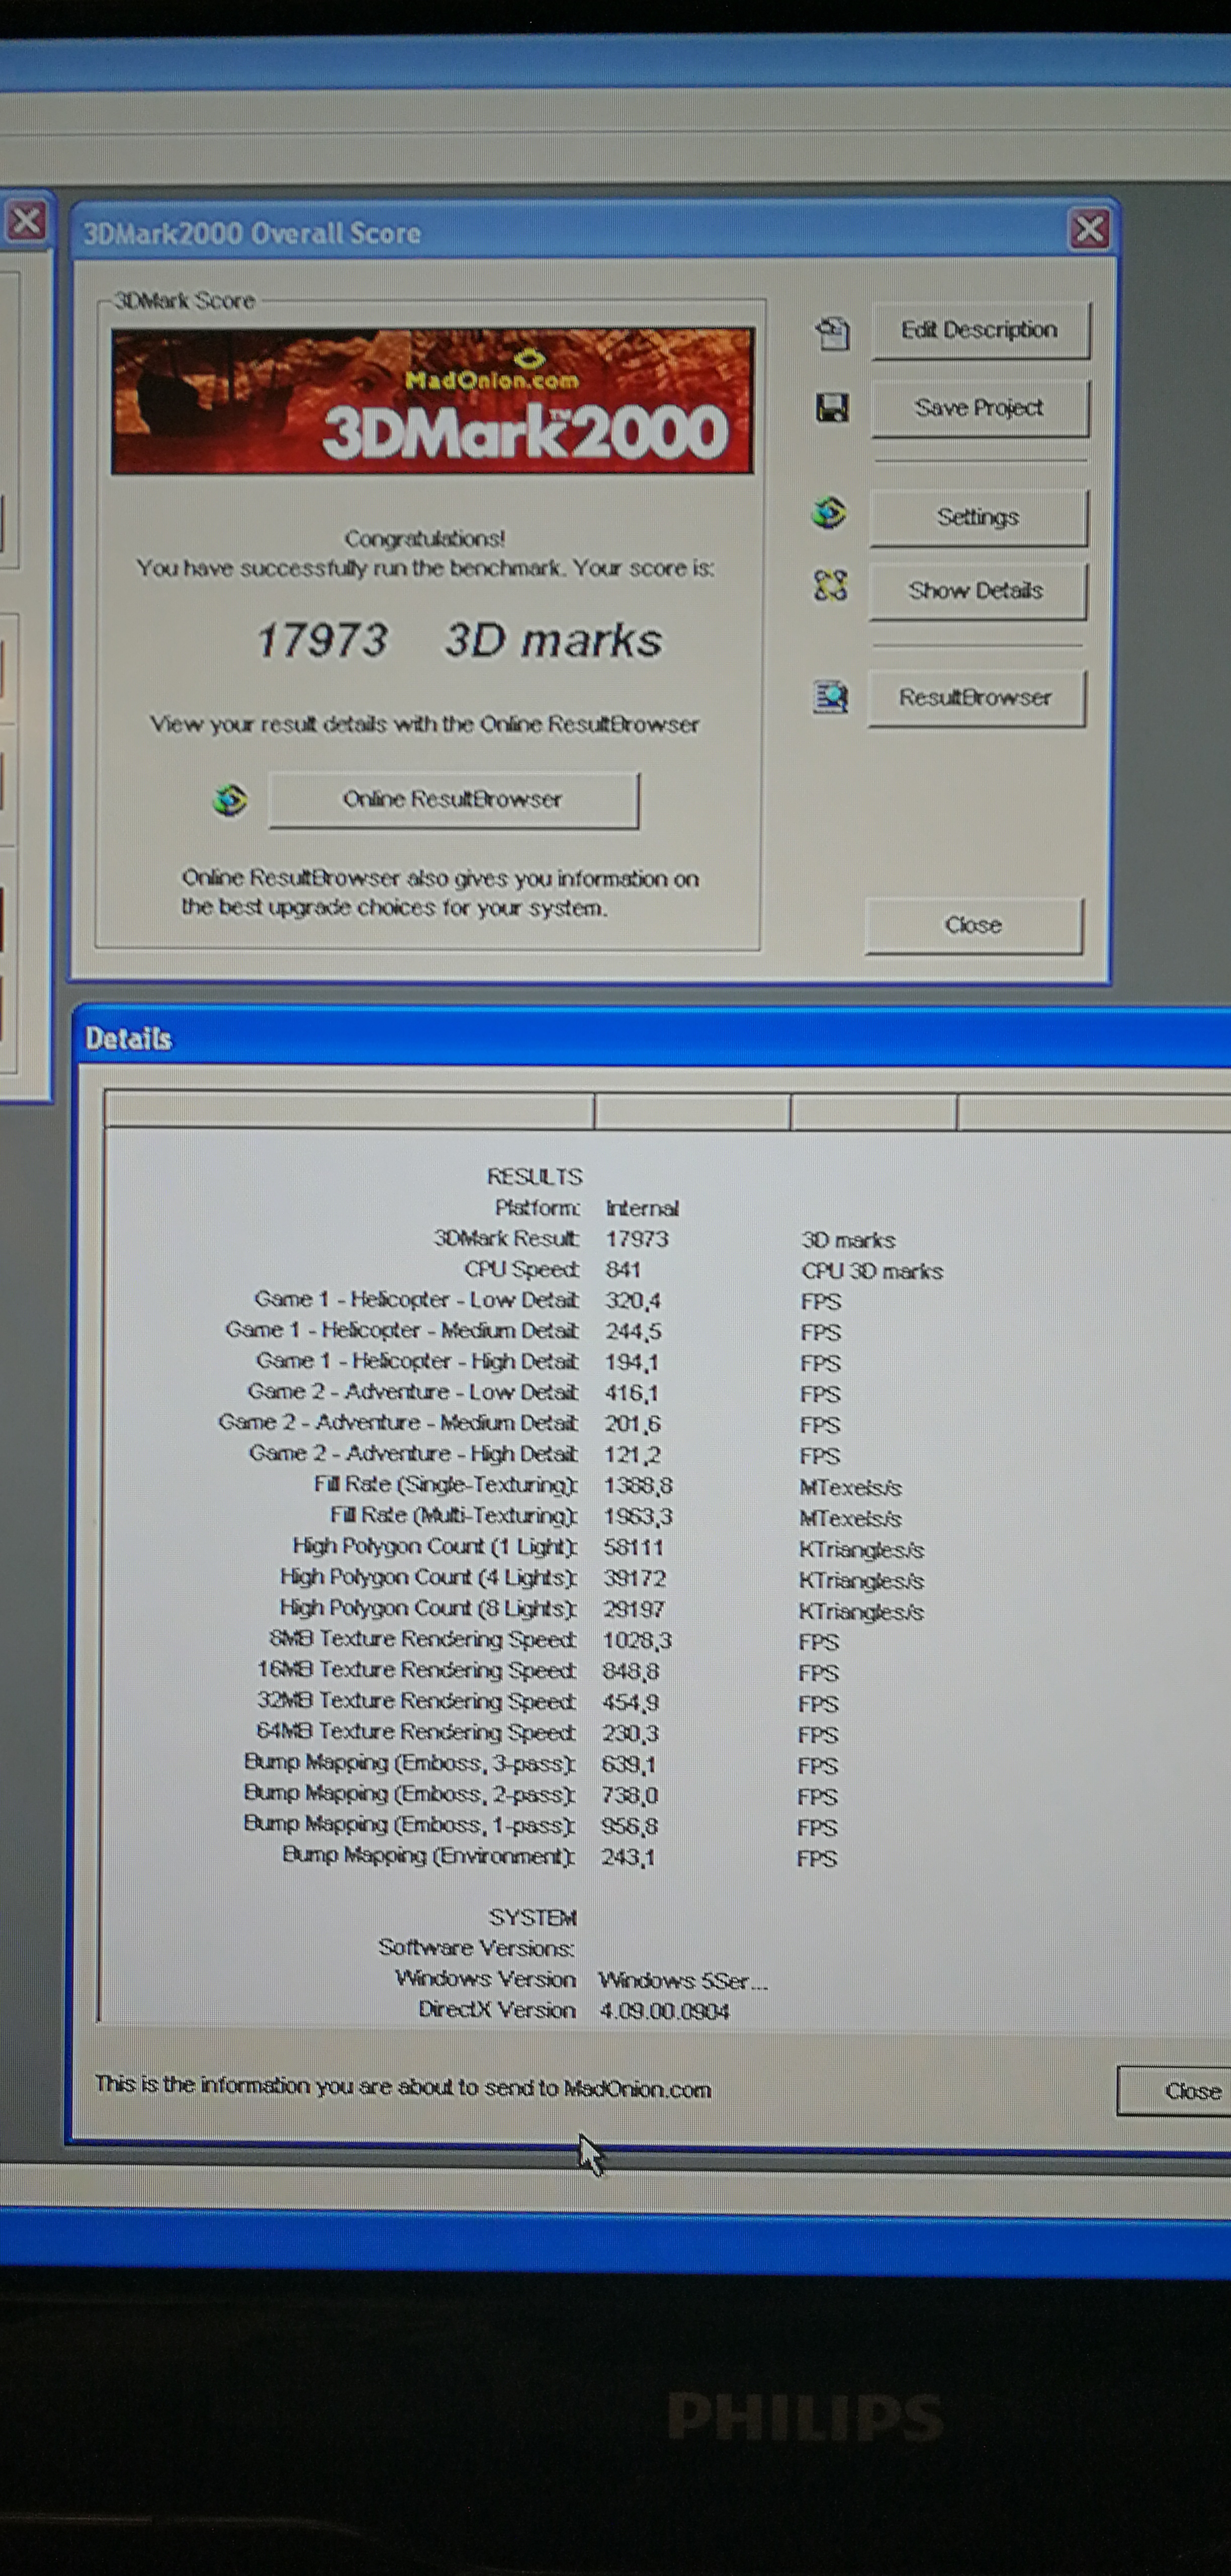This screenshot has height=2576, width=1231.
Task: Click the second column header in Details list
Action: point(691,1111)
